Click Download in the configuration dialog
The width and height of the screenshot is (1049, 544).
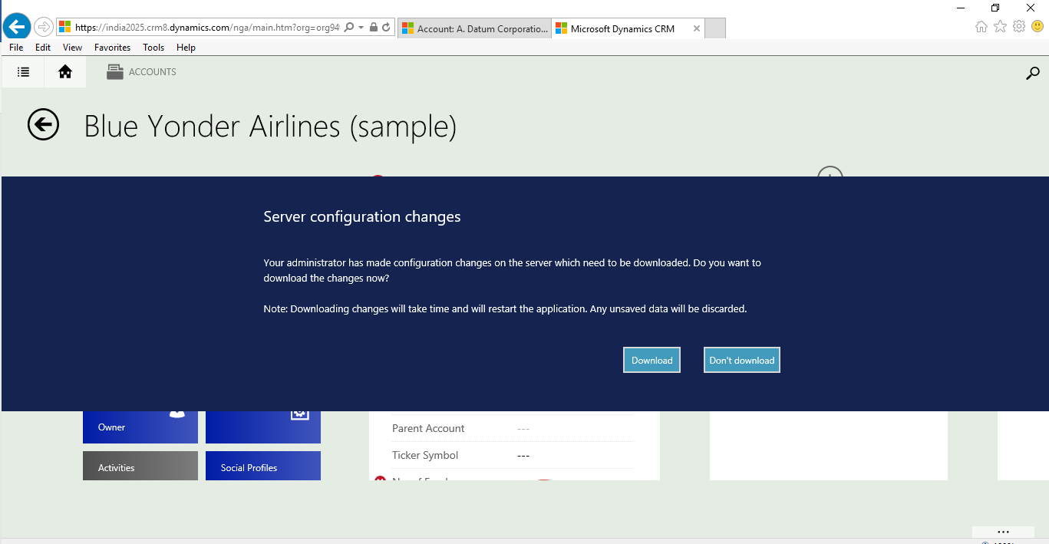click(x=652, y=361)
